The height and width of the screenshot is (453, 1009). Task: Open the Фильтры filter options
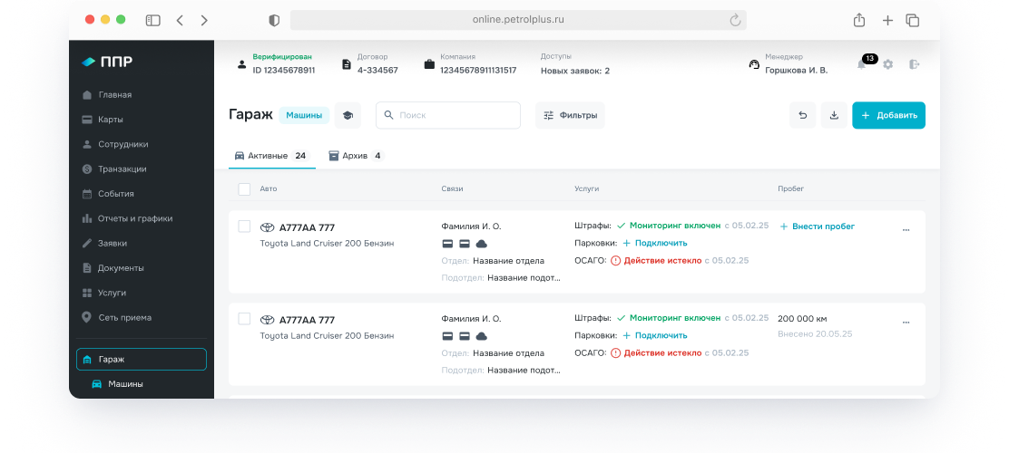[569, 115]
